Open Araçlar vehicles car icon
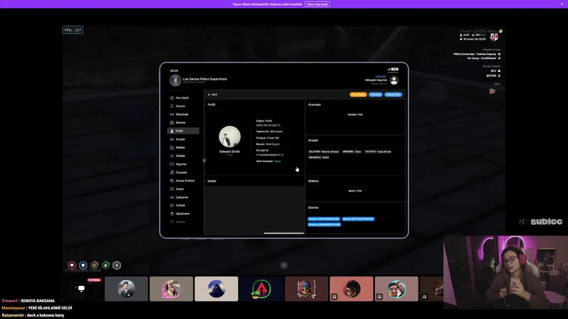Image resolution: width=568 pixels, height=319 pixels. point(172,139)
